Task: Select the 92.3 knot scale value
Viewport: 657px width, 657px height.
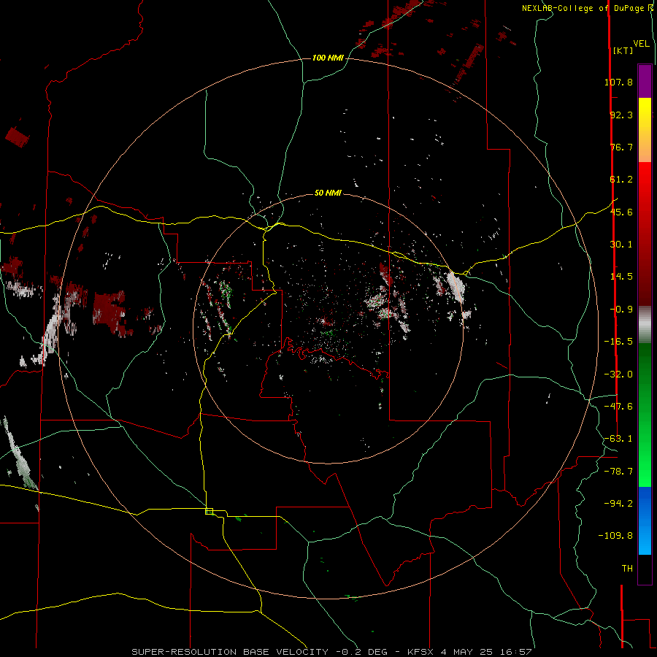Action: [x=621, y=115]
